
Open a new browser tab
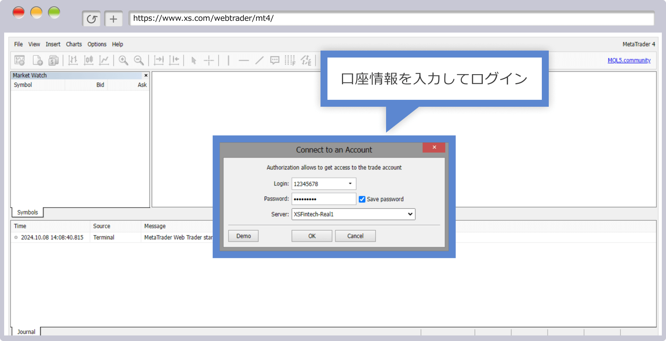[x=113, y=19]
